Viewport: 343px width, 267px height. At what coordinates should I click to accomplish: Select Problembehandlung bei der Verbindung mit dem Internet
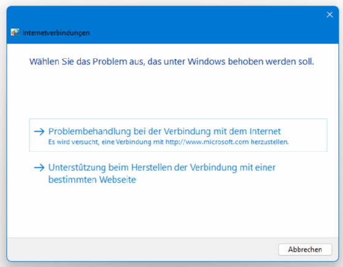click(x=178, y=135)
